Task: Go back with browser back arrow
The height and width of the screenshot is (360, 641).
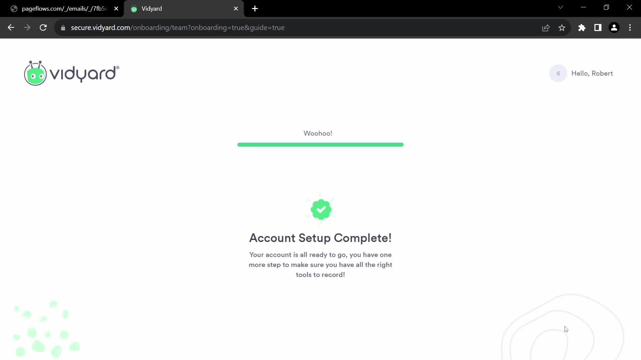Action: (11, 28)
